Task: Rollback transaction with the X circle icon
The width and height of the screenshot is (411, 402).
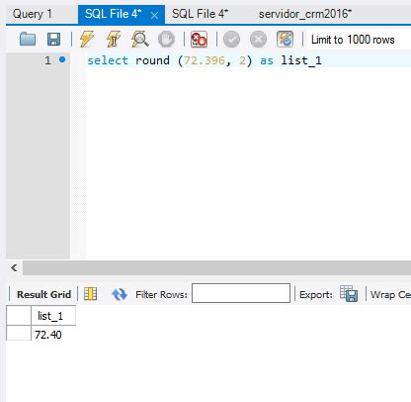Action: pyautogui.click(x=258, y=40)
